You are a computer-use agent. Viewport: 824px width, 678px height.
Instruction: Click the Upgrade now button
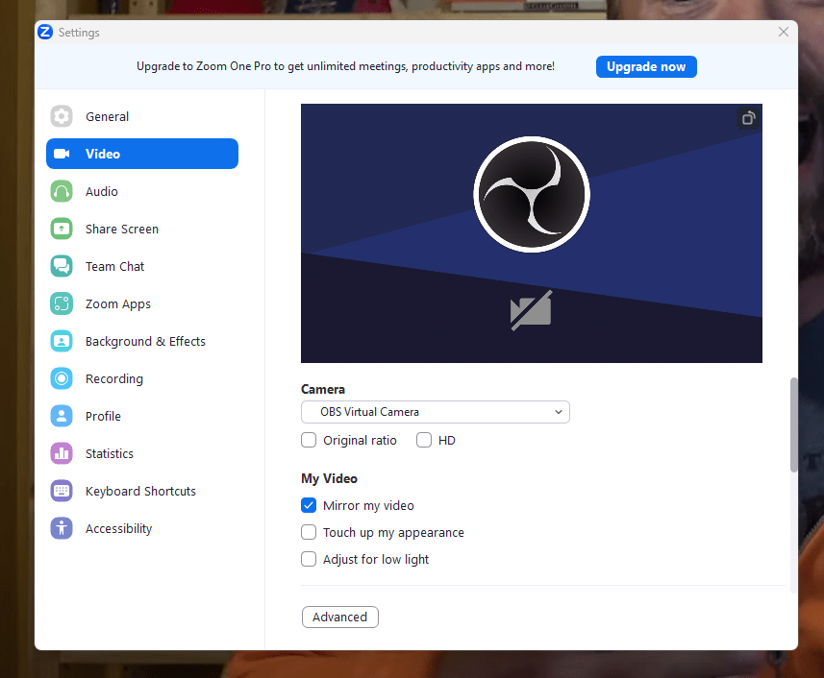[646, 66]
